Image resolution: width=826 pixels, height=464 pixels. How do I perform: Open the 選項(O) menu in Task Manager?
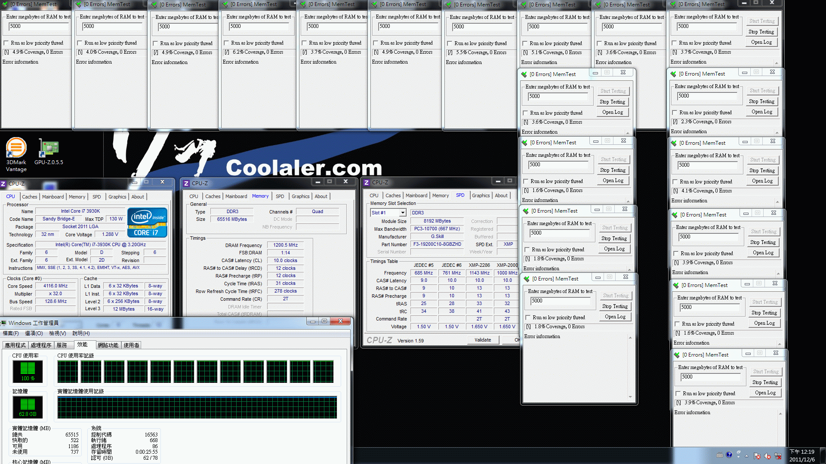34,333
